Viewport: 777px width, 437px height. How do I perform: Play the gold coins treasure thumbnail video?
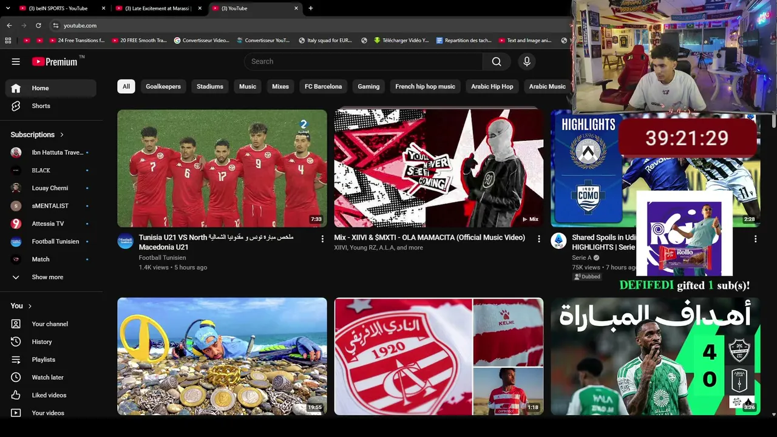click(222, 356)
